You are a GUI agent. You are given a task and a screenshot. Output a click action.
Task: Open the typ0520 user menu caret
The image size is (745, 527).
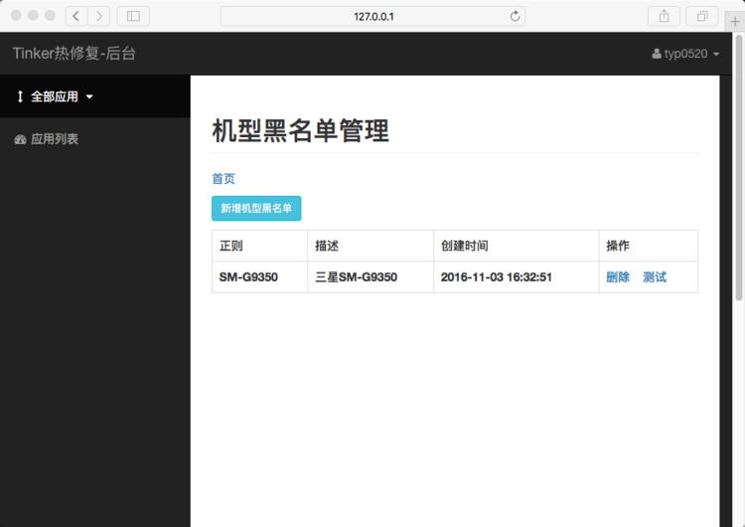pyautogui.click(x=716, y=55)
